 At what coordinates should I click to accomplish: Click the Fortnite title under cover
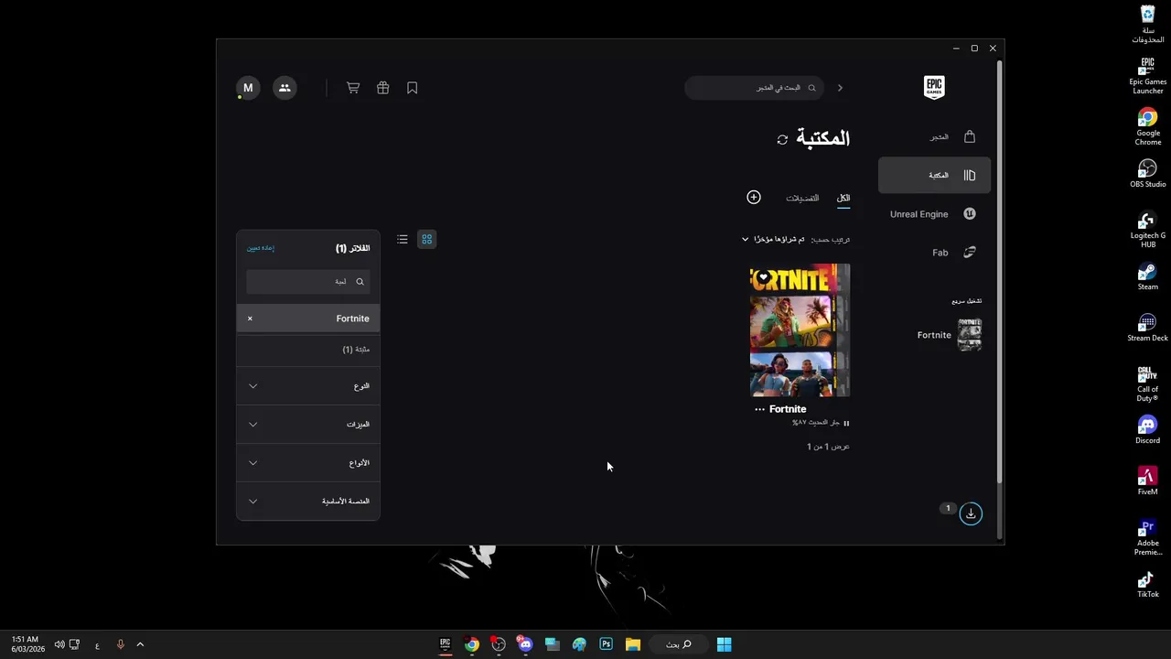point(788,409)
